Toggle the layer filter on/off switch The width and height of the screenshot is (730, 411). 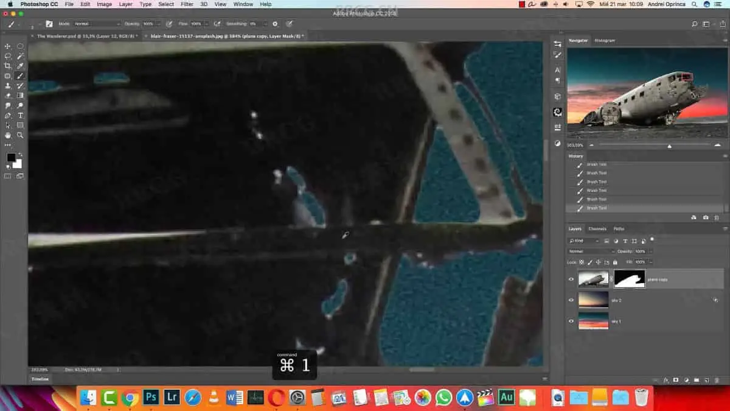tap(652, 240)
